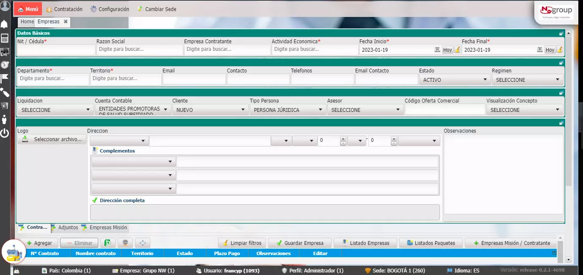Clear Fecha Final with the broom icon

click(x=560, y=50)
